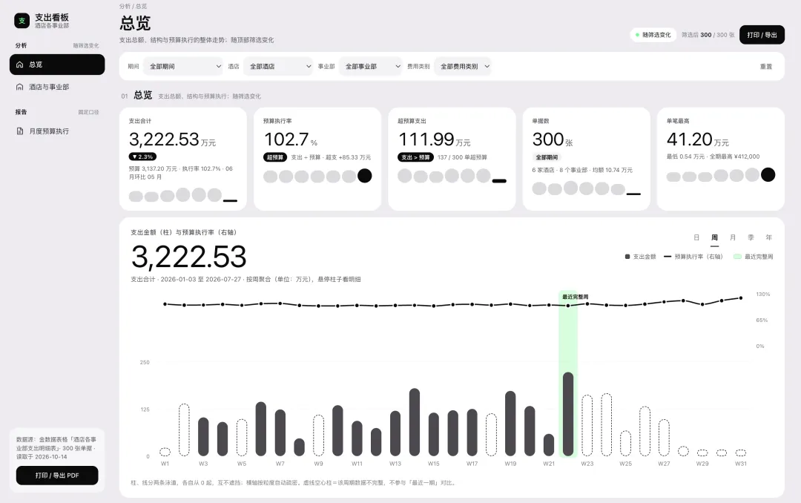Click the 筛选后 300 / 300 张 counter

pyautogui.click(x=708, y=35)
